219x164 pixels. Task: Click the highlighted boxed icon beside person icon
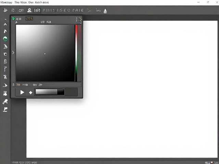tap(37, 10)
